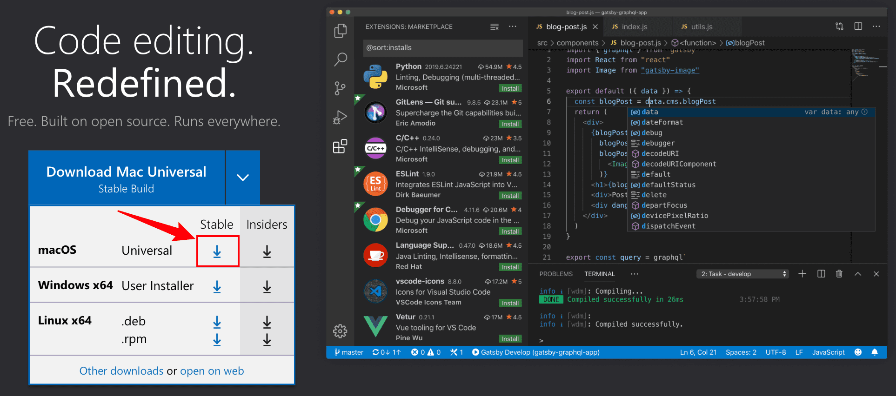This screenshot has width=896, height=396.
Task: Install the GitLens extension
Action: pos(510,124)
